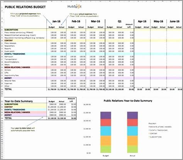Screen dimensions: 183x160
Task: Click the 'Meals' row label
Action: (7, 65)
